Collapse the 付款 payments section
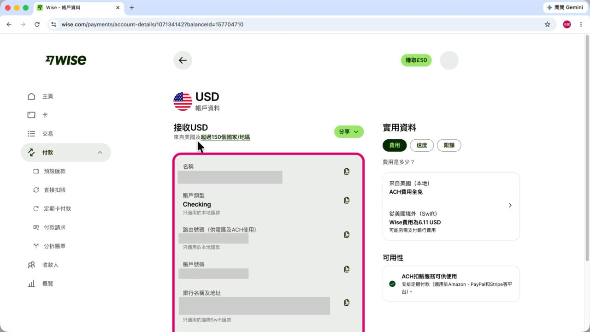The width and height of the screenshot is (590, 332). pyautogui.click(x=66, y=152)
